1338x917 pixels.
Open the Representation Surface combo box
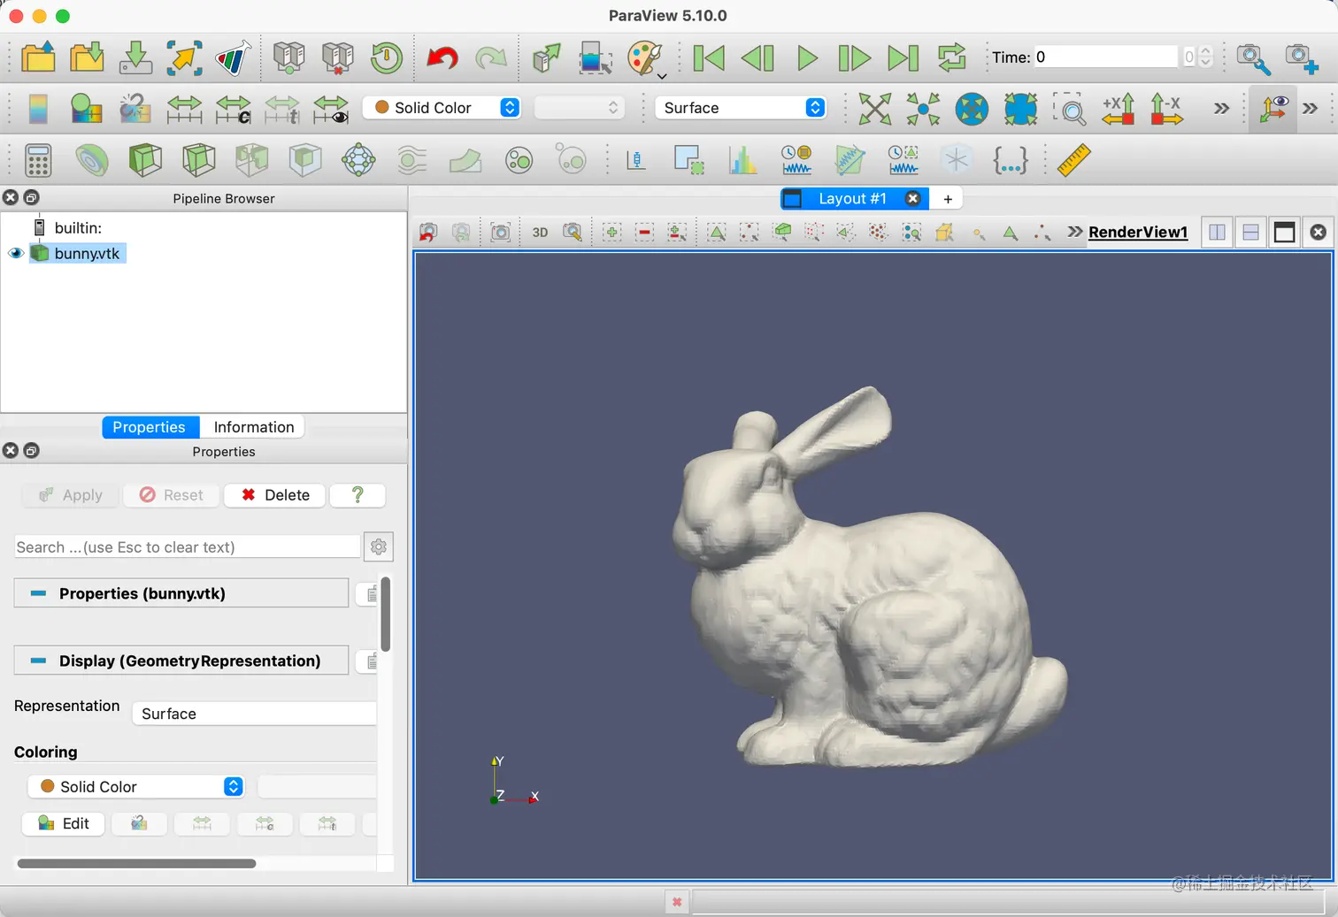(254, 714)
